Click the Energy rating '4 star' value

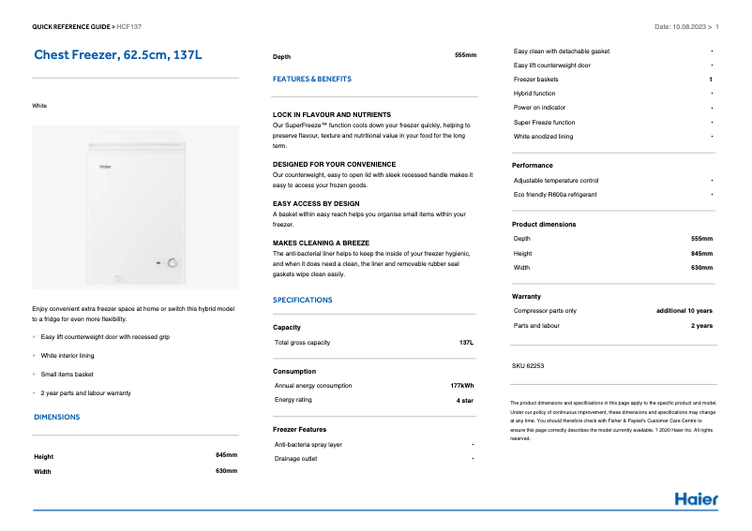[464, 400]
